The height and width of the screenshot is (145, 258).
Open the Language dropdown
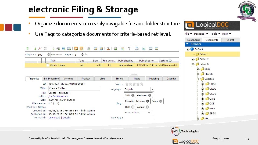[x=152, y=89]
